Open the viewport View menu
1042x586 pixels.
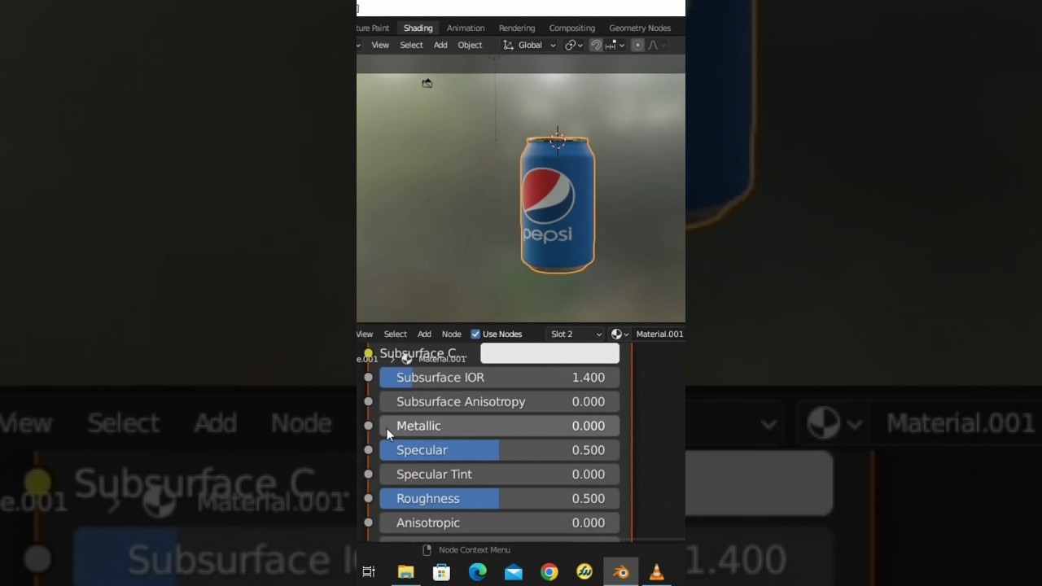(380, 45)
